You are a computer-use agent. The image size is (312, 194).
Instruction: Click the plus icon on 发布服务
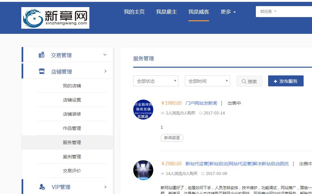point(276,81)
